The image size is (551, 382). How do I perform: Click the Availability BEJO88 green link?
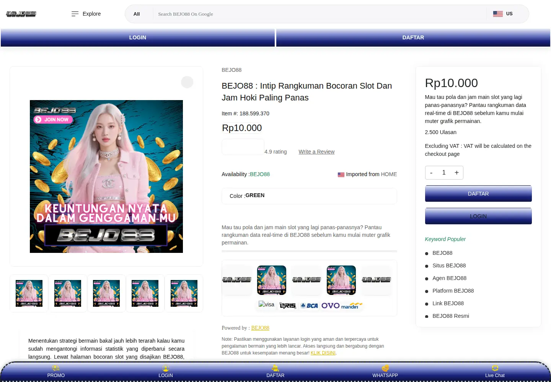pos(260,174)
